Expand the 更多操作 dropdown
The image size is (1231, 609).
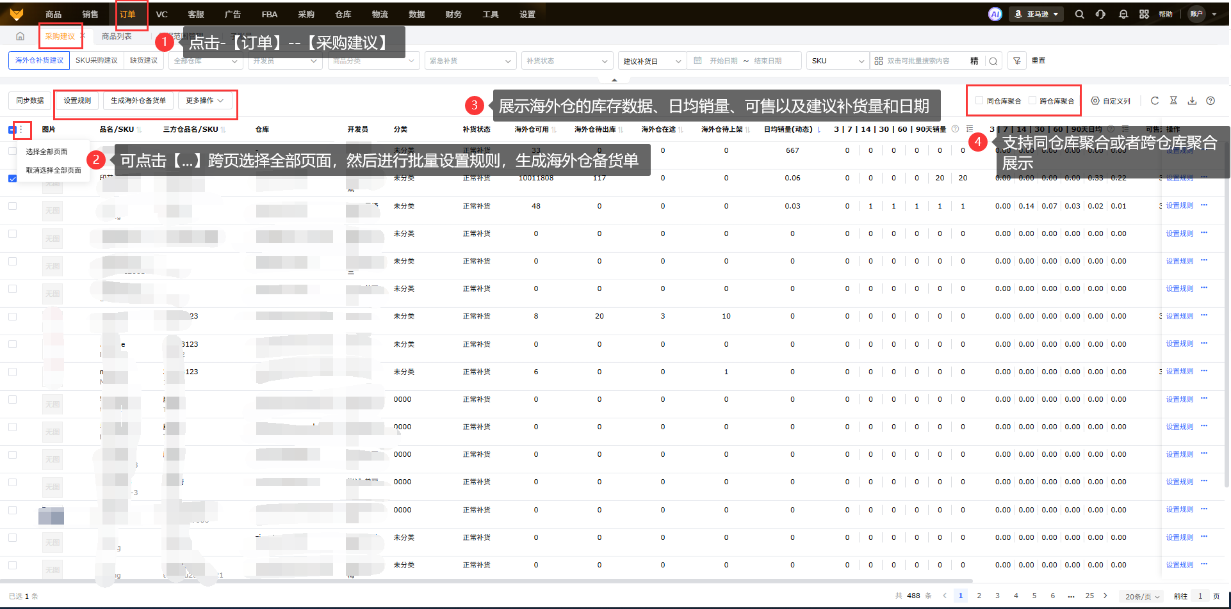204,100
